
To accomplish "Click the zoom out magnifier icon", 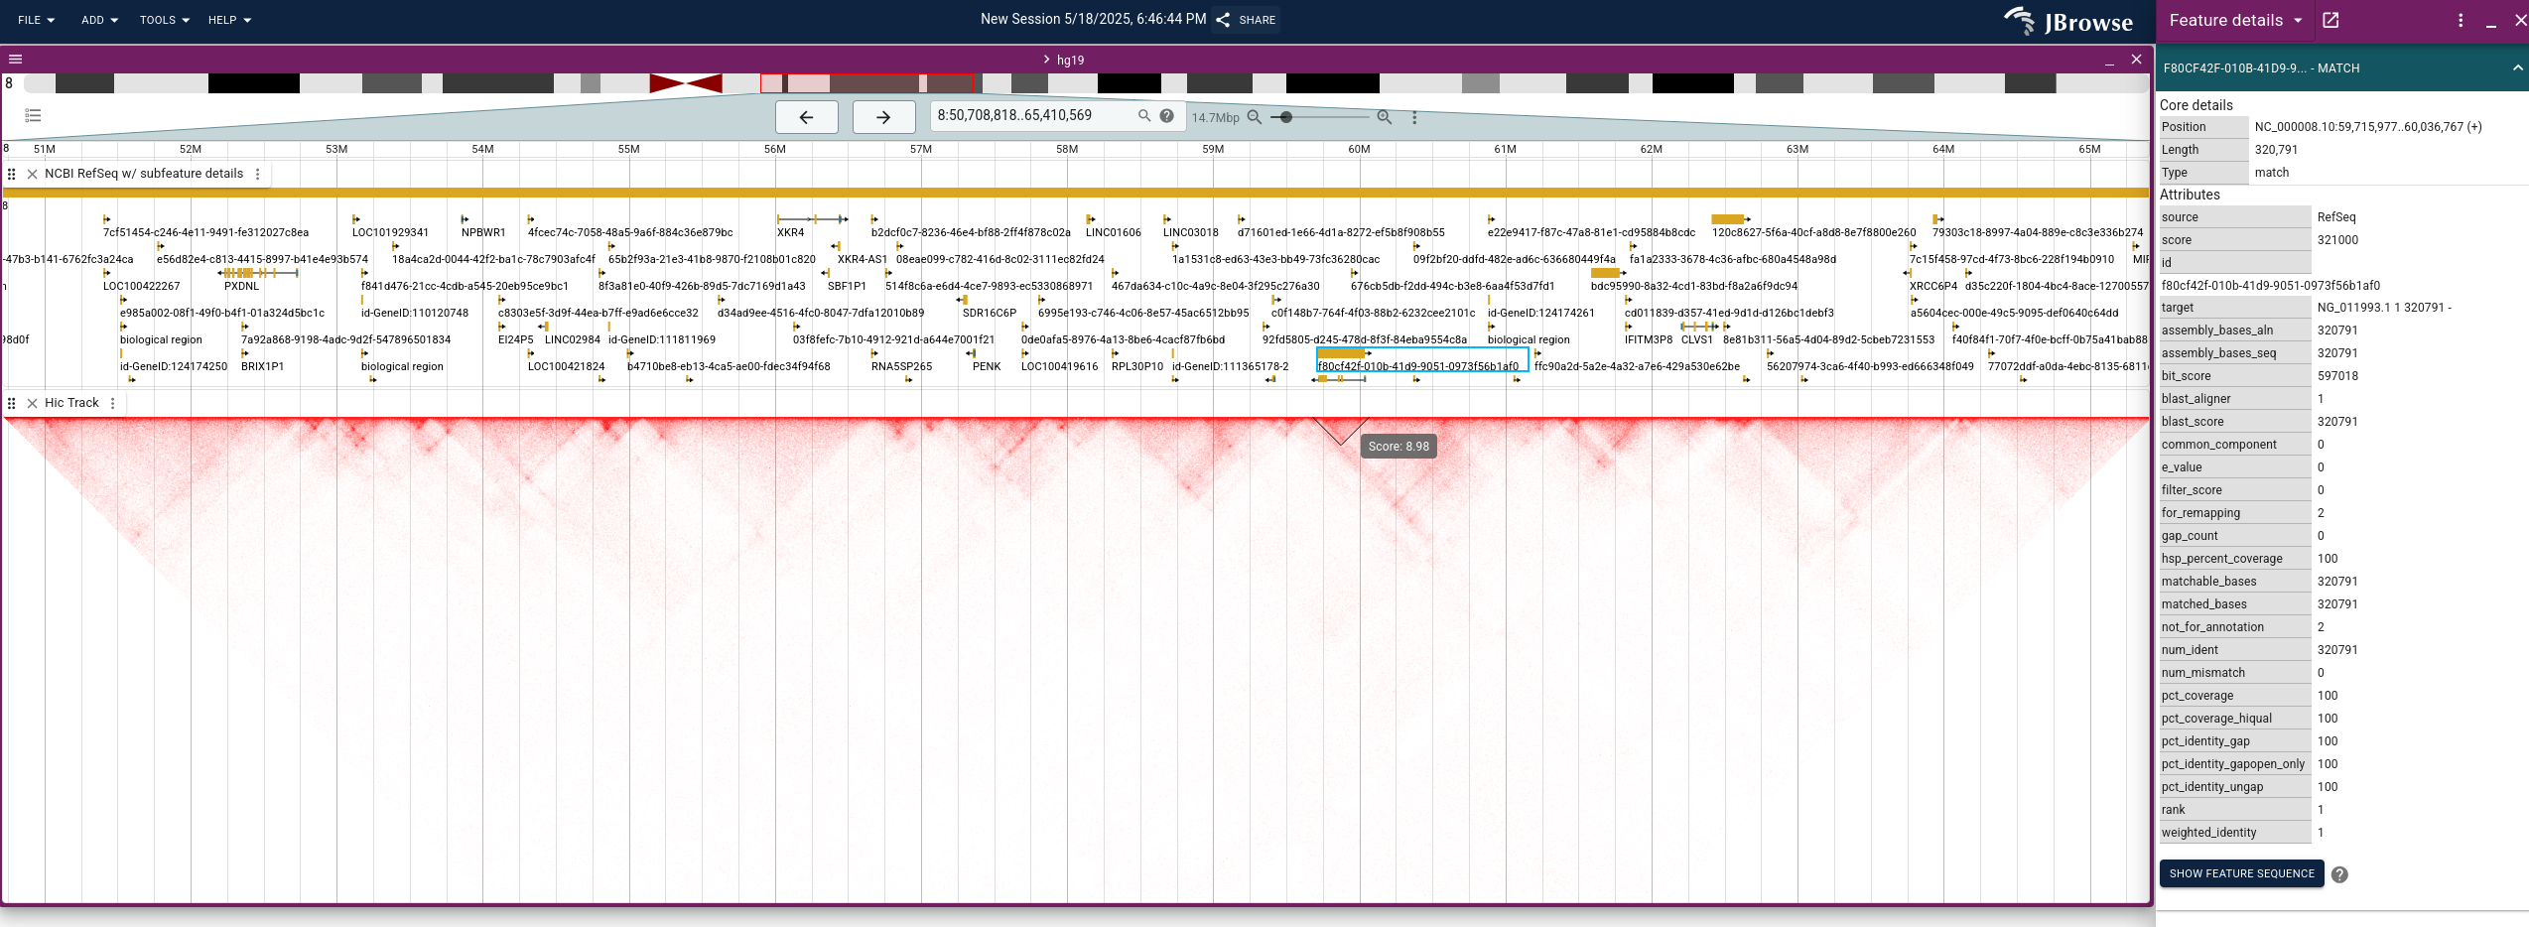I will (1255, 117).
